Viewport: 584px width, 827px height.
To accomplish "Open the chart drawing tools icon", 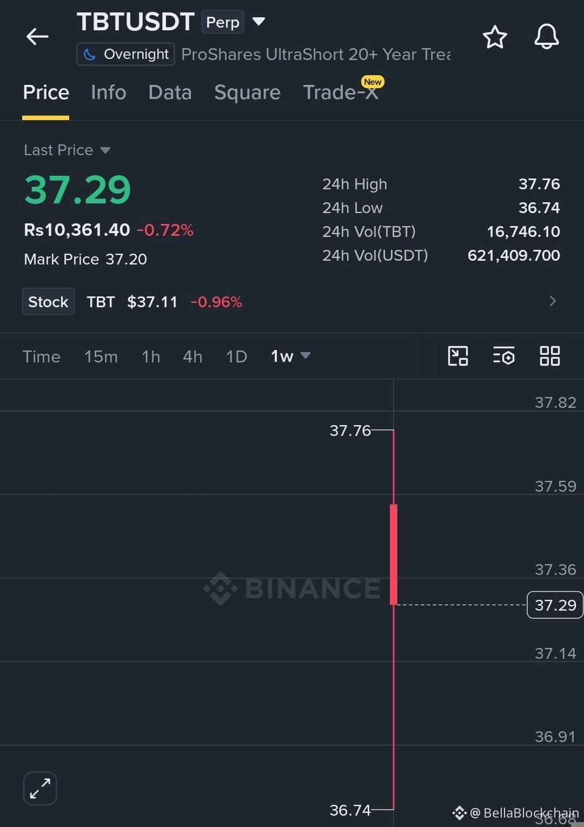I will click(x=458, y=356).
